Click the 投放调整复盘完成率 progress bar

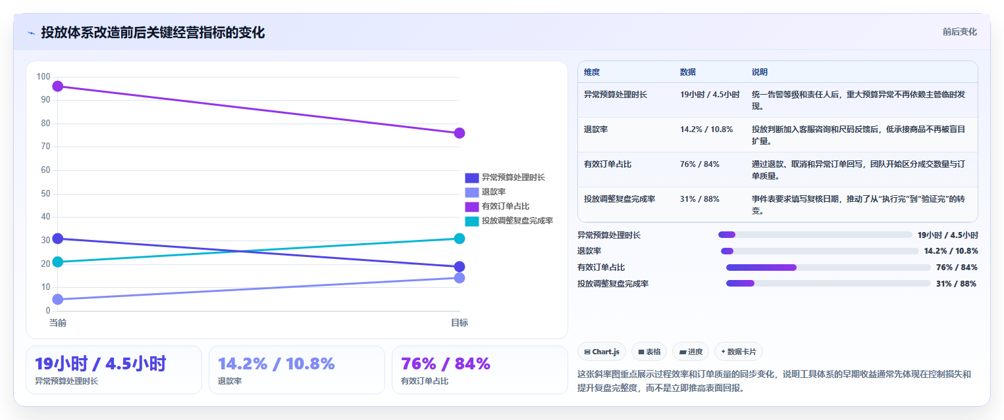click(x=828, y=284)
